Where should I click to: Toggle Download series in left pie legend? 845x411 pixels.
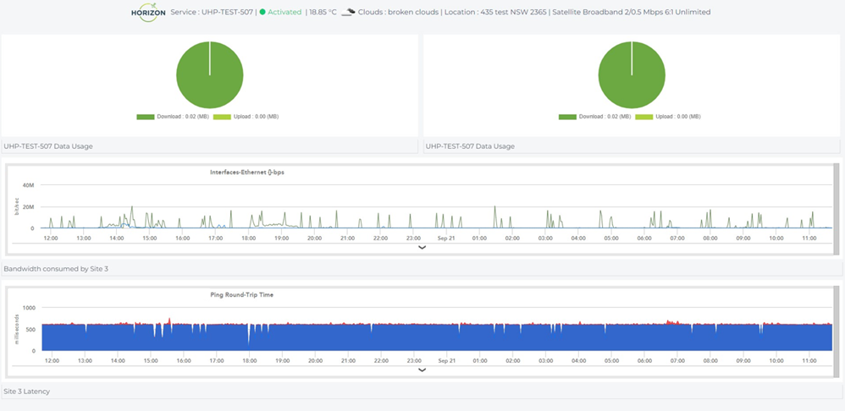pos(173,117)
